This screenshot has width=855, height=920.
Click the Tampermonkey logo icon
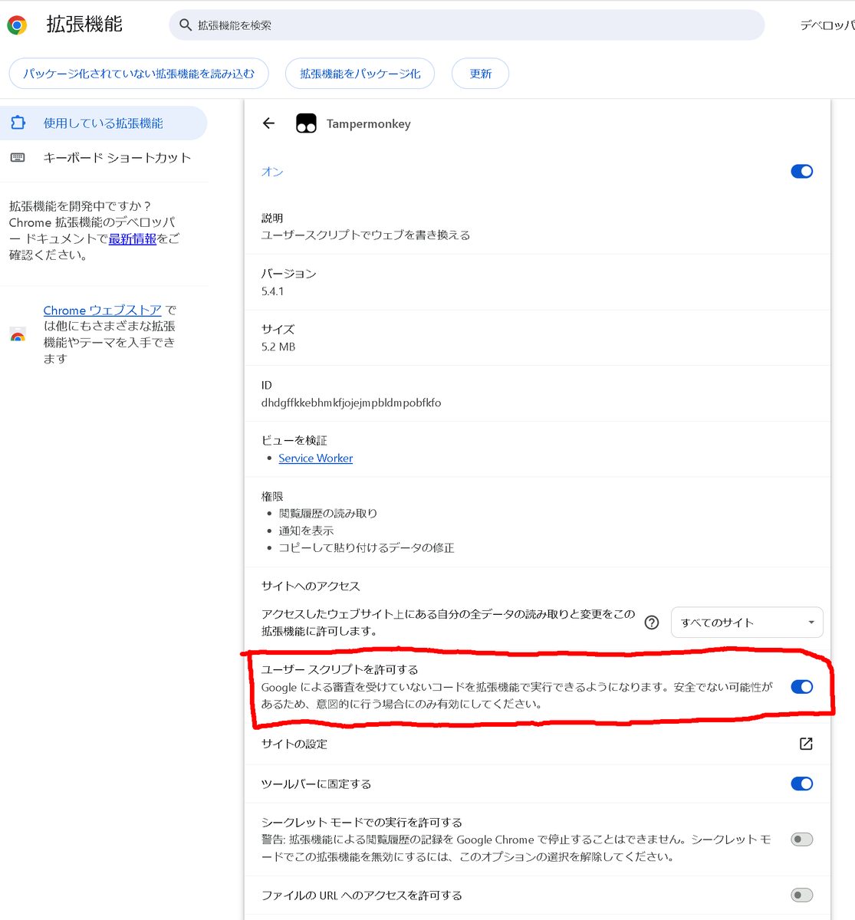tap(305, 123)
